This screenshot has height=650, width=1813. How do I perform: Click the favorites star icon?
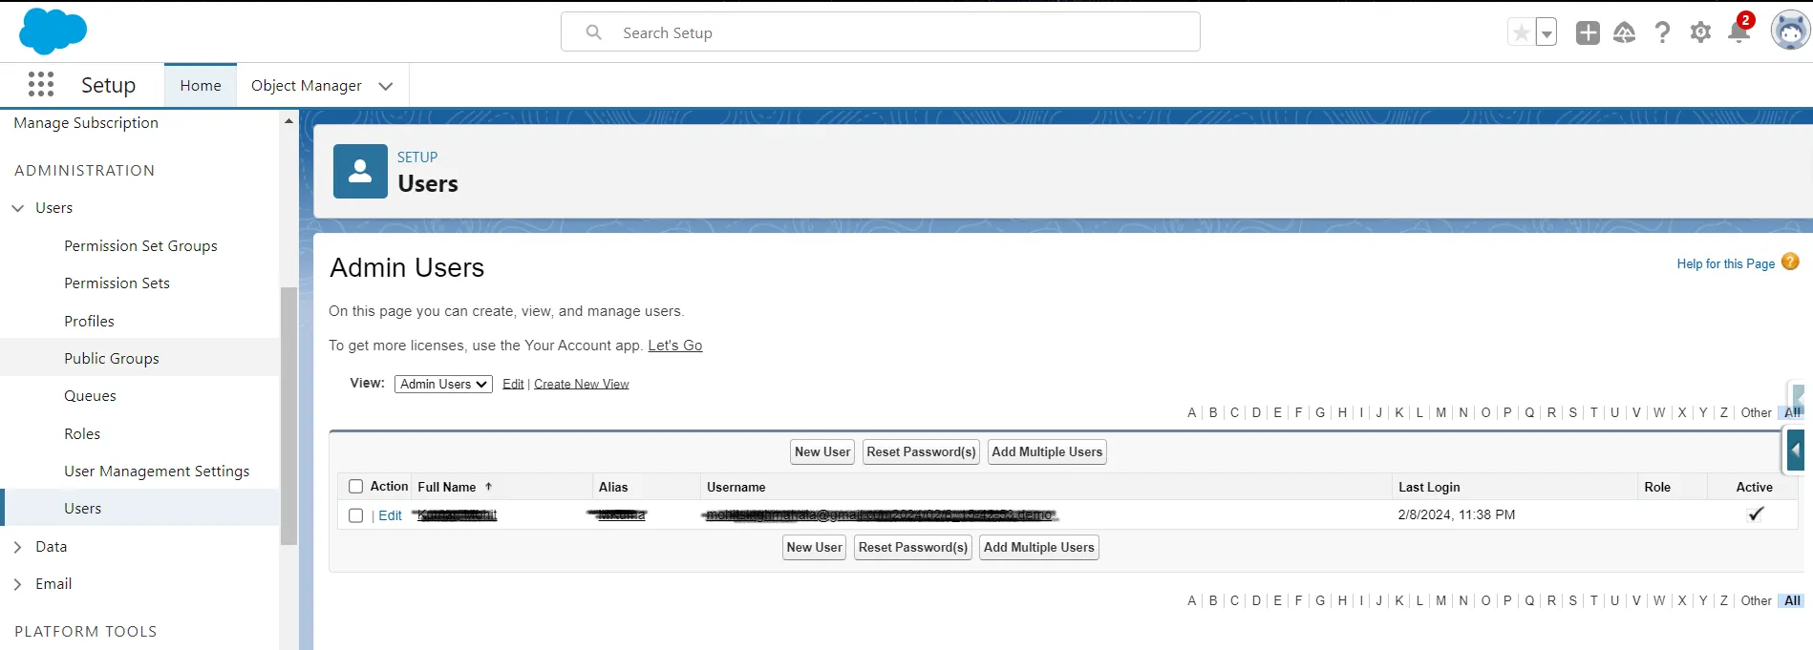1521,32
